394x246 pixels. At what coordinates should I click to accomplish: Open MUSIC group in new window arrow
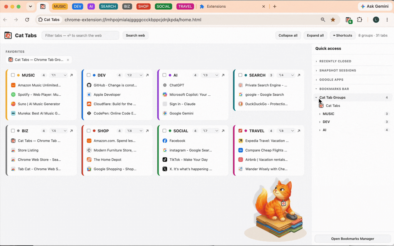(x=71, y=75)
